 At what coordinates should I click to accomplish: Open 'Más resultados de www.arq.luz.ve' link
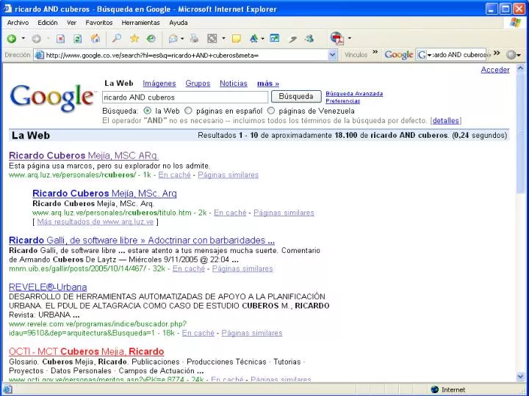[x=95, y=221]
